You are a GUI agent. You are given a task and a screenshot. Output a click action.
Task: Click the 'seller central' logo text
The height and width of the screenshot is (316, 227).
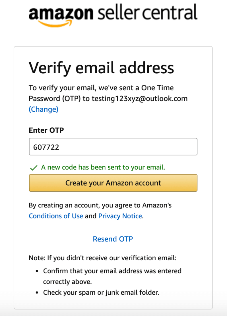click(x=147, y=13)
